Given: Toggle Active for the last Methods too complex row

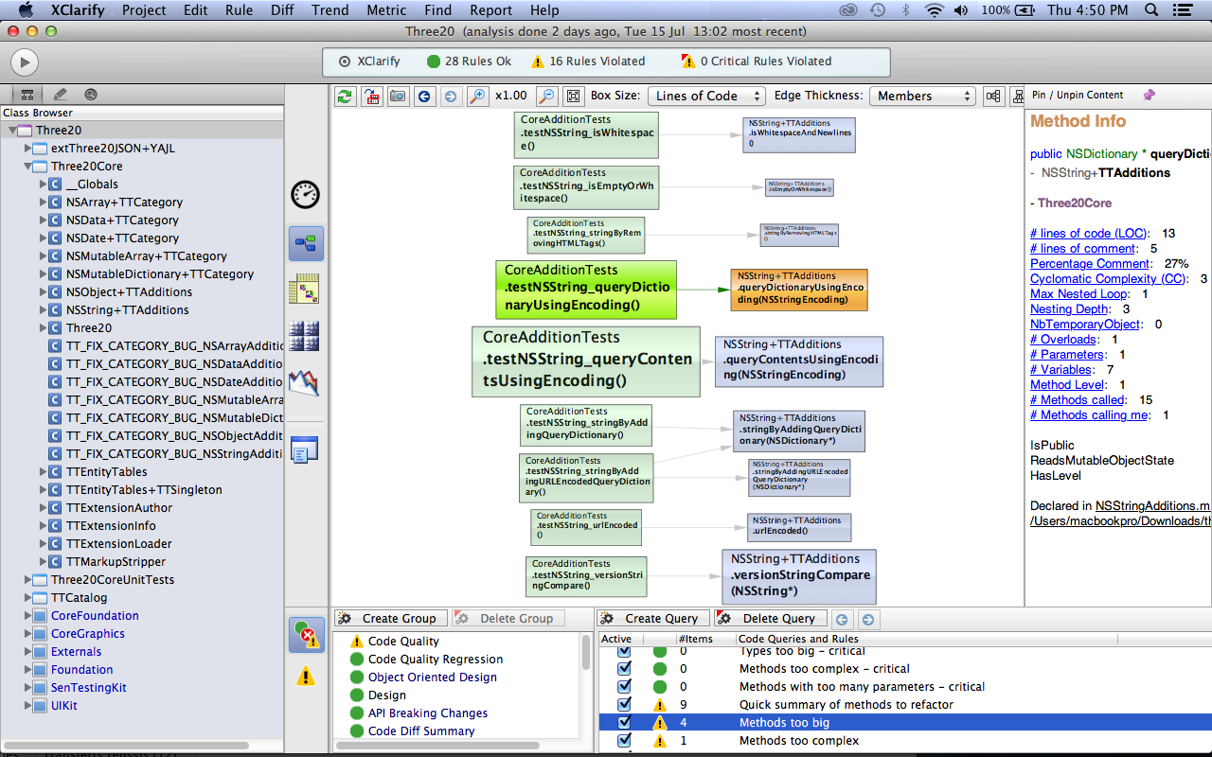Looking at the screenshot, I should pos(624,741).
